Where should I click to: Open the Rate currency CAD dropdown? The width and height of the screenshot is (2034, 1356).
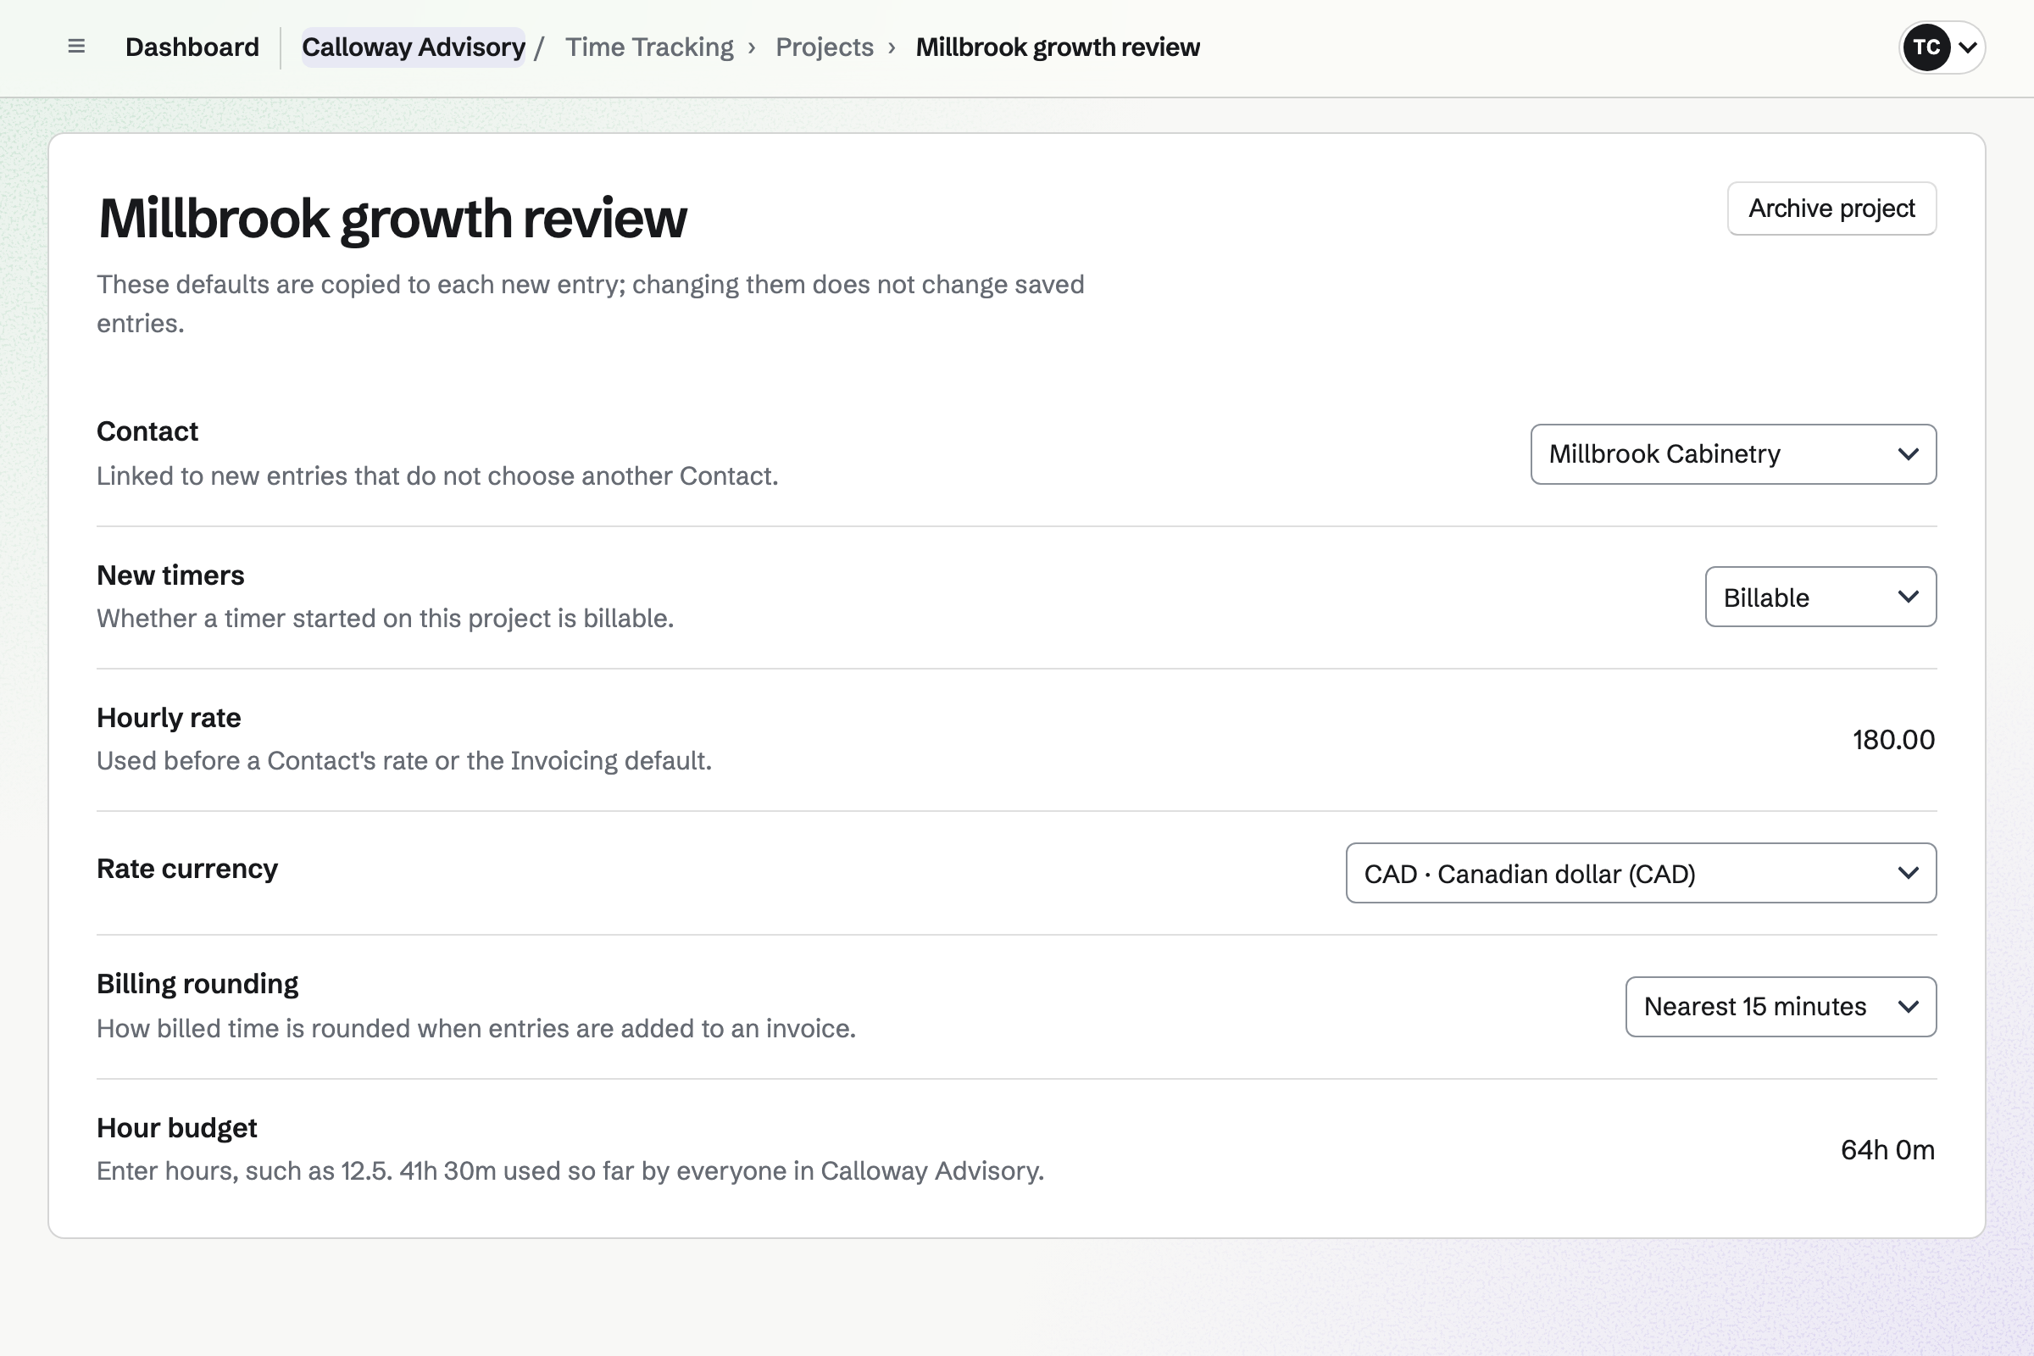[1641, 874]
